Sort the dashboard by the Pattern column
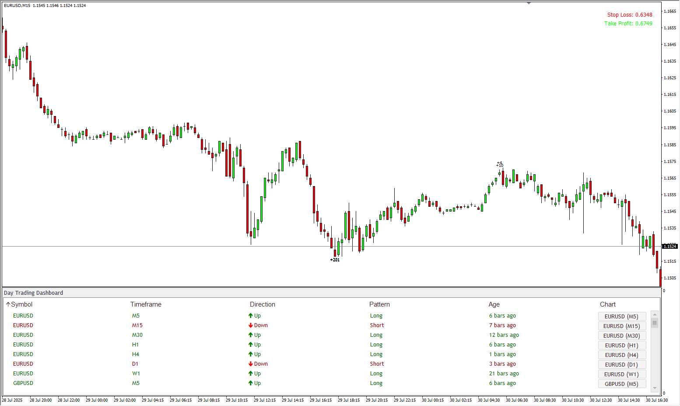This screenshot has height=406, width=680. pyautogui.click(x=379, y=304)
